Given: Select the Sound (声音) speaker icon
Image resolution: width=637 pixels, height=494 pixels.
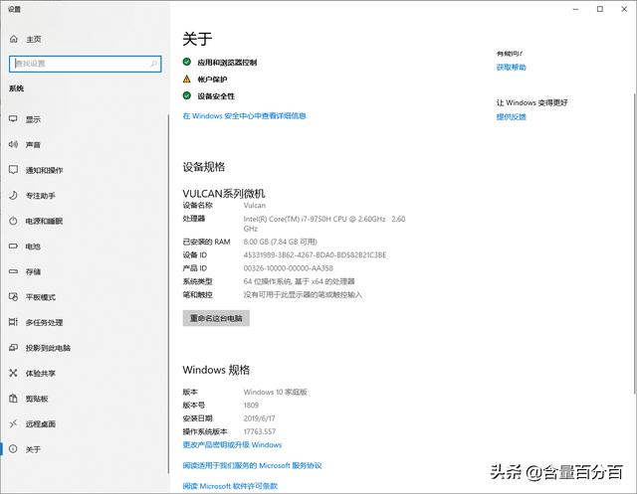Looking at the screenshot, I should click(13, 144).
